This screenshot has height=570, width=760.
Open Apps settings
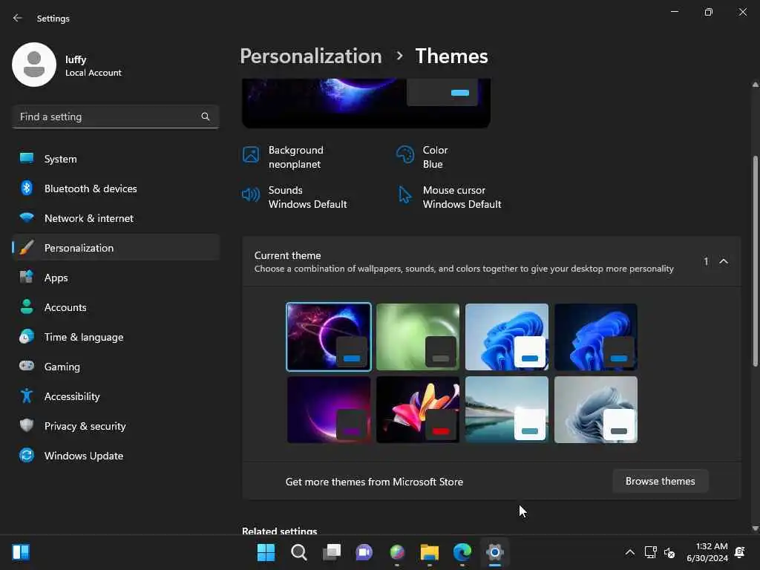115,278
